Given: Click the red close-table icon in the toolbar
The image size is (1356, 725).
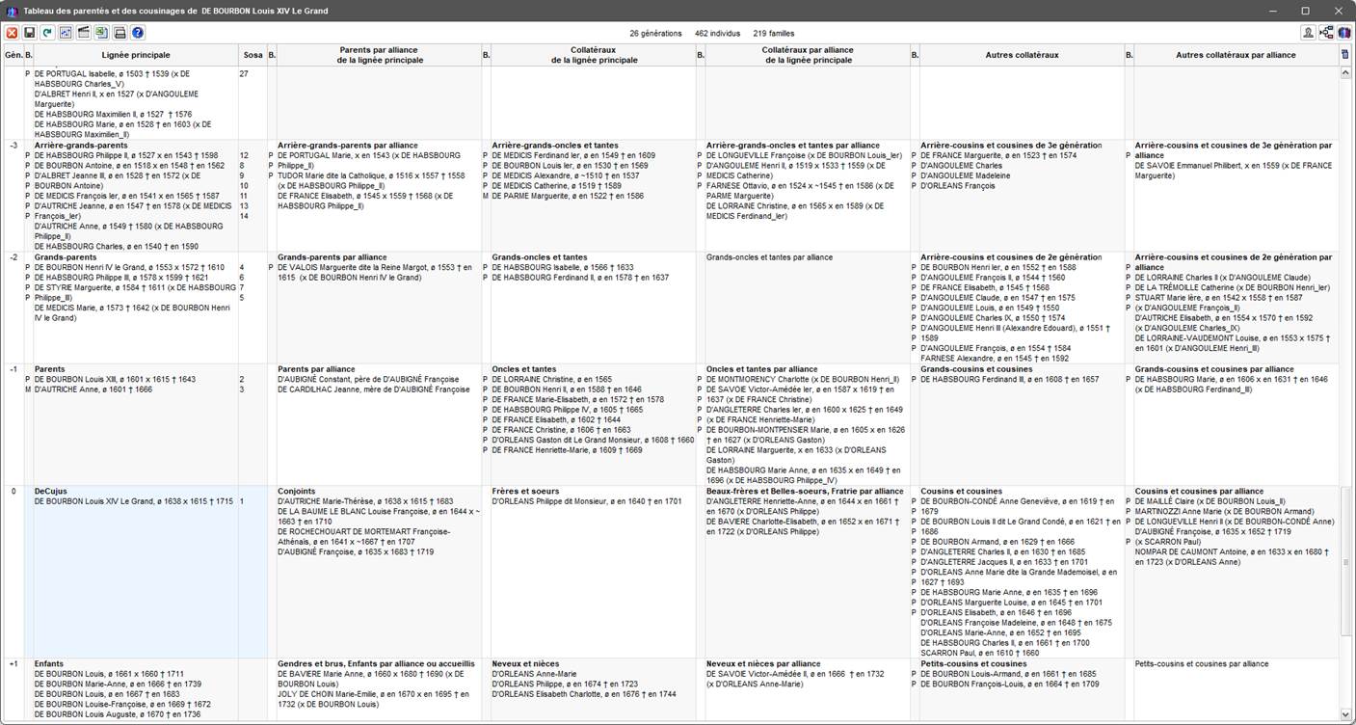Looking at the screenshot, I should click(x=12, y=33).
